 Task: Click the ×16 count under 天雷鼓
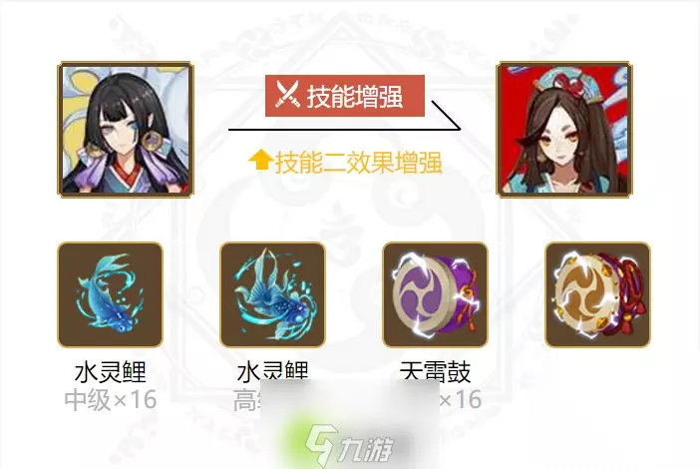pyautogui.click(x=461, y=399)
